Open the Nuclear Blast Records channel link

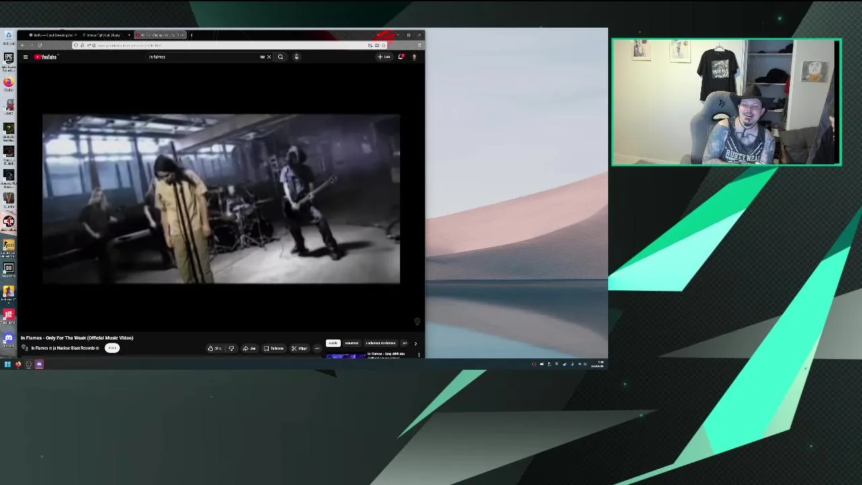75,348
